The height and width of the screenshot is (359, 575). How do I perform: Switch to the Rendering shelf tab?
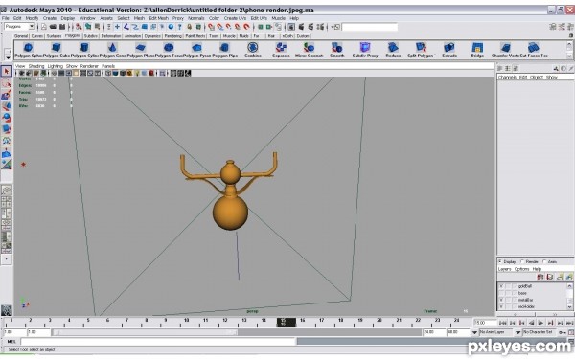[x=173, y=36]
